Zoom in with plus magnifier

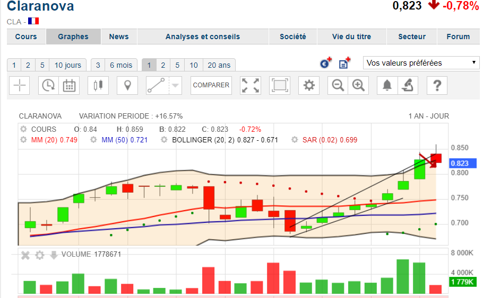pos(358,85)
